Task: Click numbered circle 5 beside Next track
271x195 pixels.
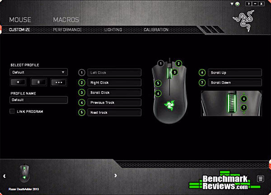Action: (x=82, y=112)
